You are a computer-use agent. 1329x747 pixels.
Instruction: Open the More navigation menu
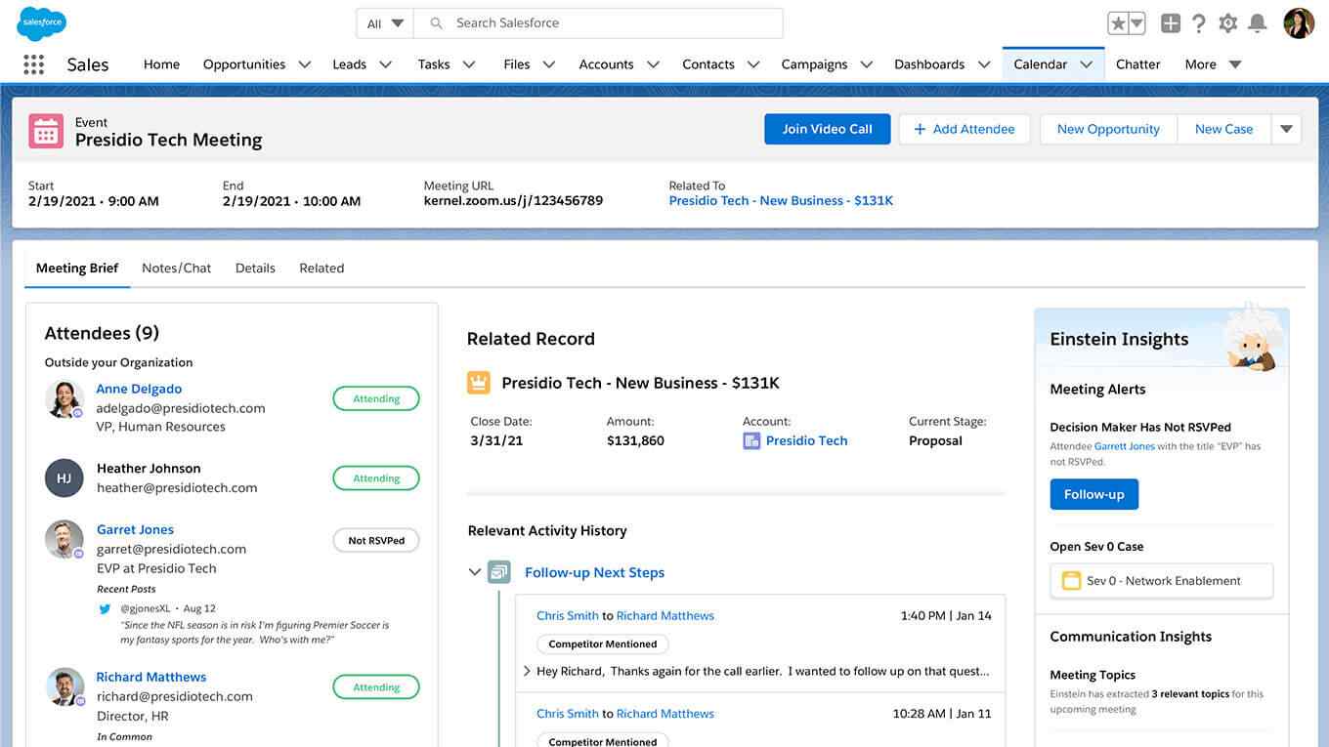coord(1213,64)
